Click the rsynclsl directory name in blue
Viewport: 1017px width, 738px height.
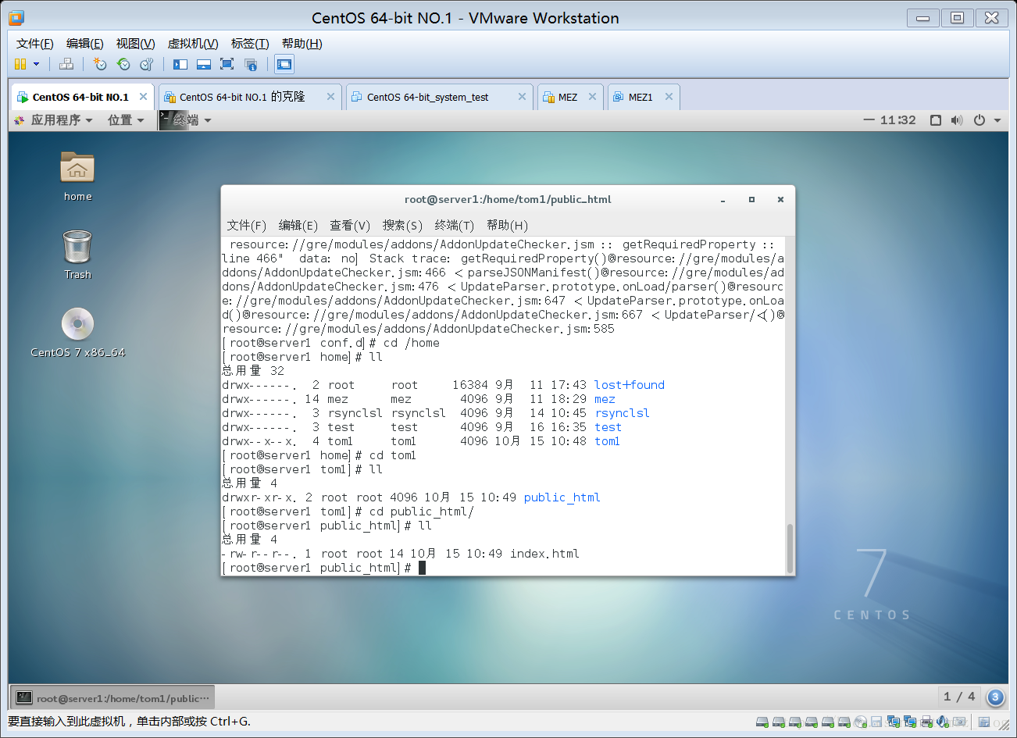tap(623, 413)
